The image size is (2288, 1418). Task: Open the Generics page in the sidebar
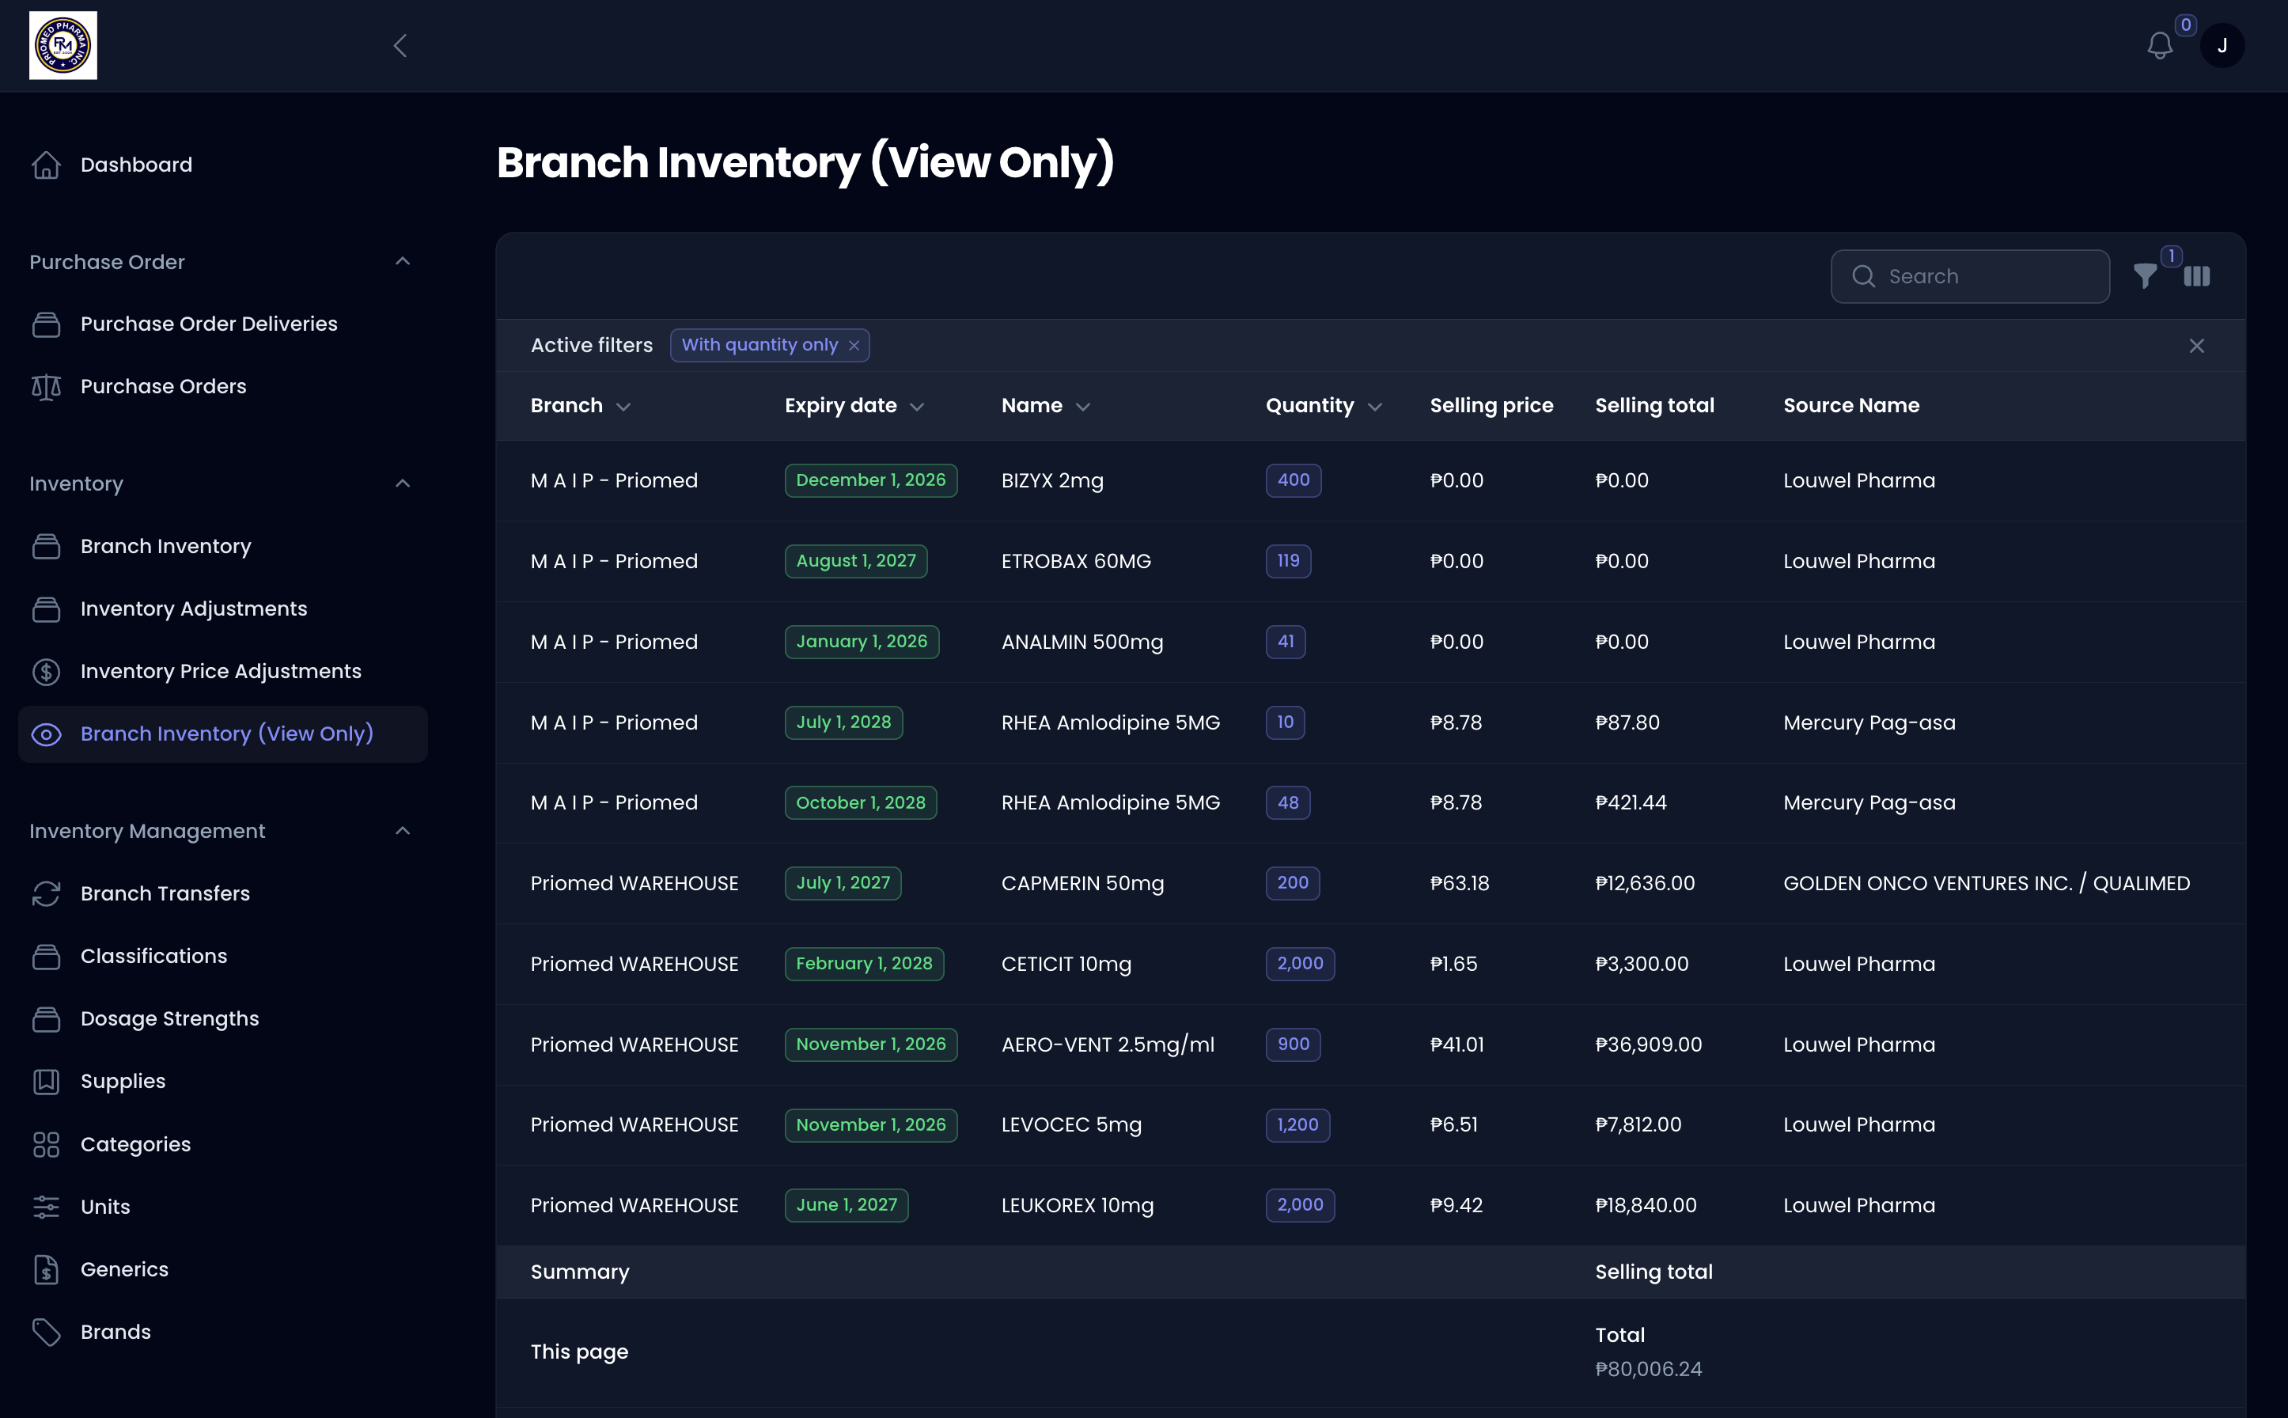(123, 1269)
